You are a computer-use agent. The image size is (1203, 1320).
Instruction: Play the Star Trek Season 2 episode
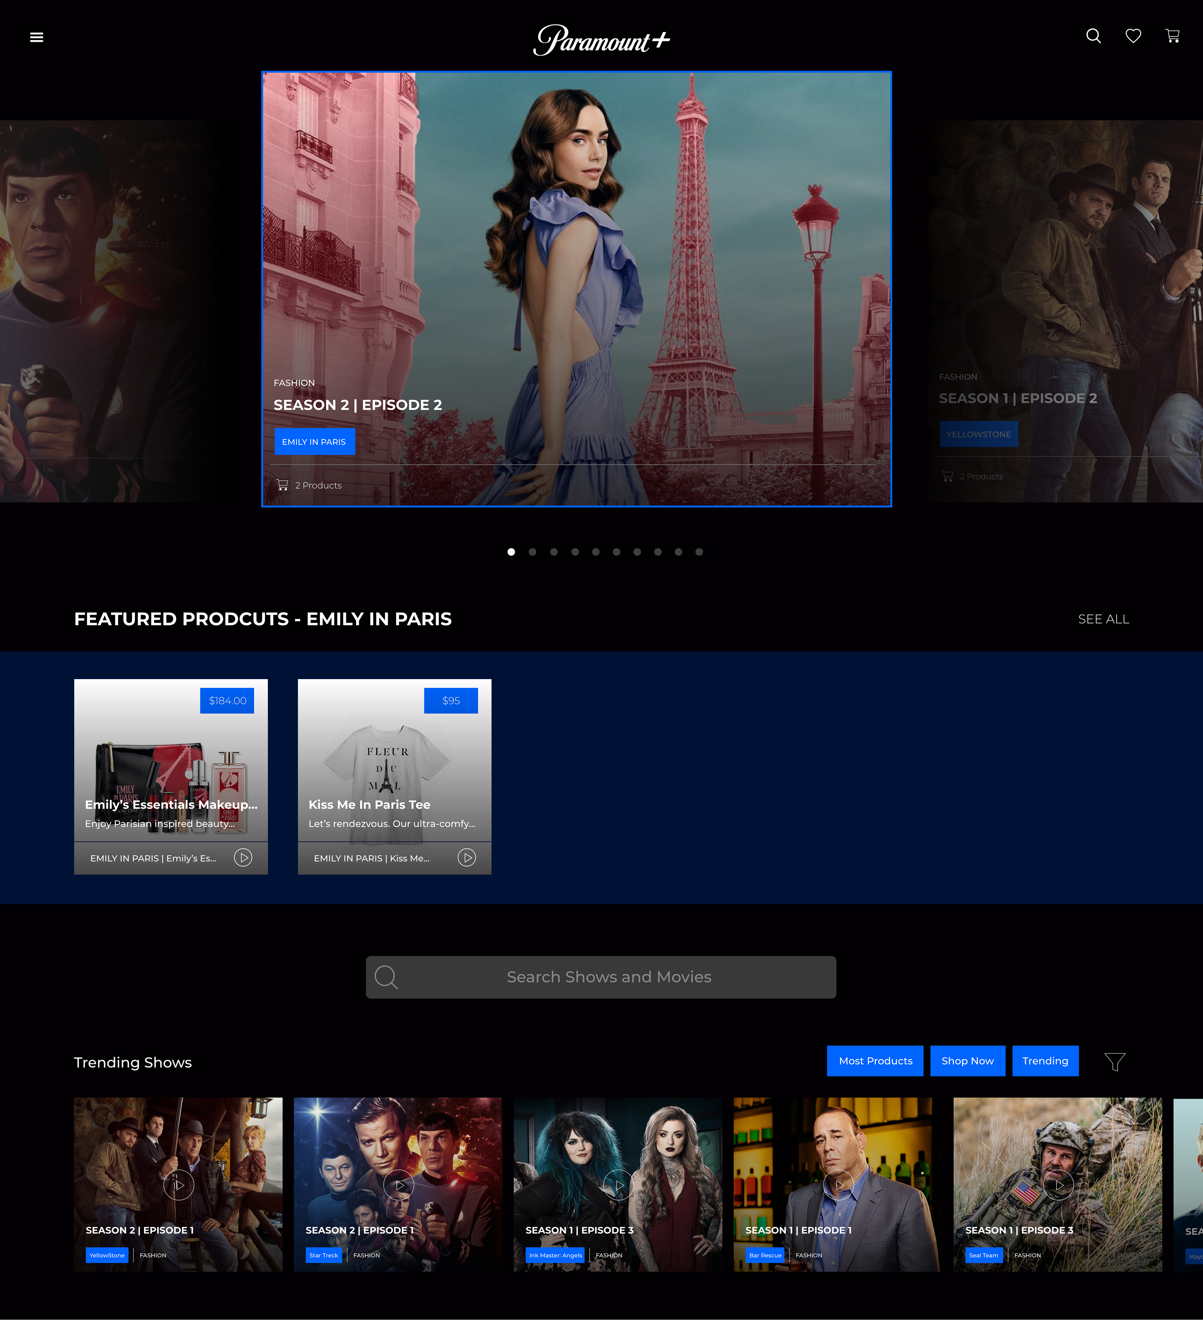coord(399,1185)
